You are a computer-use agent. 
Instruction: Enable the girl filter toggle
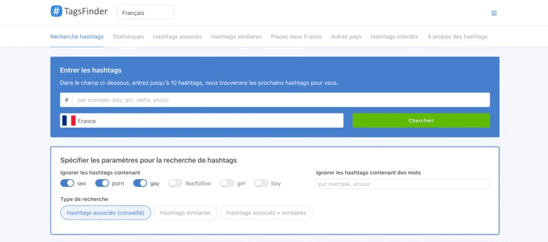[227, 184]
